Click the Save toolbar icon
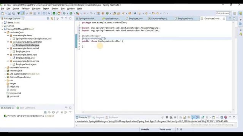 point(9,13)
